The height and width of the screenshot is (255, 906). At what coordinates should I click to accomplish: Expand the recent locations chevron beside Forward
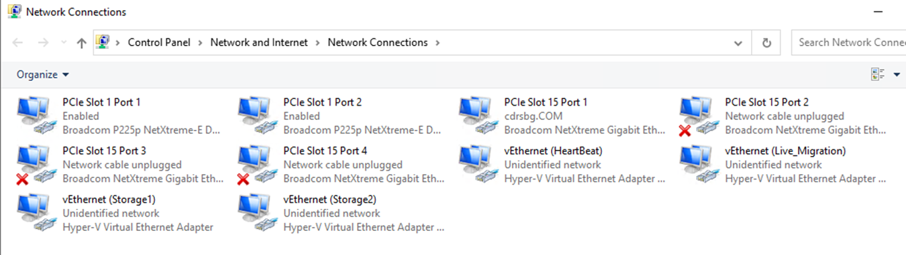pos(64,43)
